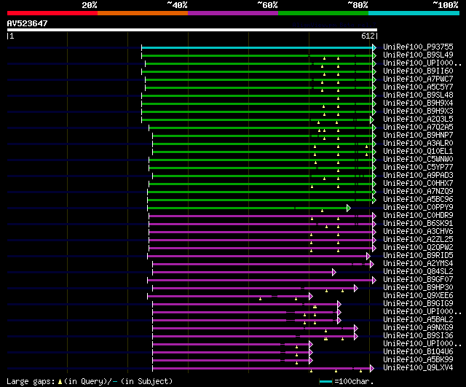Image resolution: width=466 pixels, height=387 pixels.
Task: Open hit UniRef100_B9SL49 label
Action: [418, 55]
